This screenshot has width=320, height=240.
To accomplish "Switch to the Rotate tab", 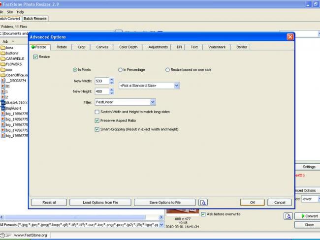I will click(62, 47).
